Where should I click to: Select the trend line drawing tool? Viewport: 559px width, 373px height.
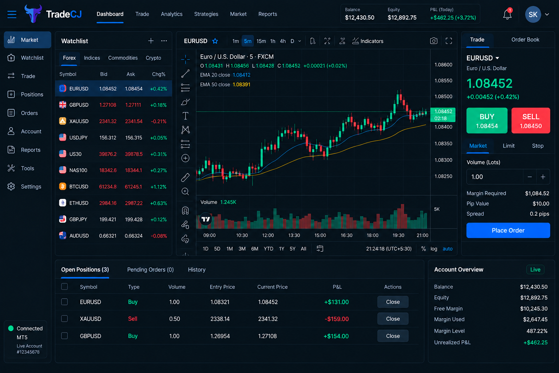(x=185, y=74)
